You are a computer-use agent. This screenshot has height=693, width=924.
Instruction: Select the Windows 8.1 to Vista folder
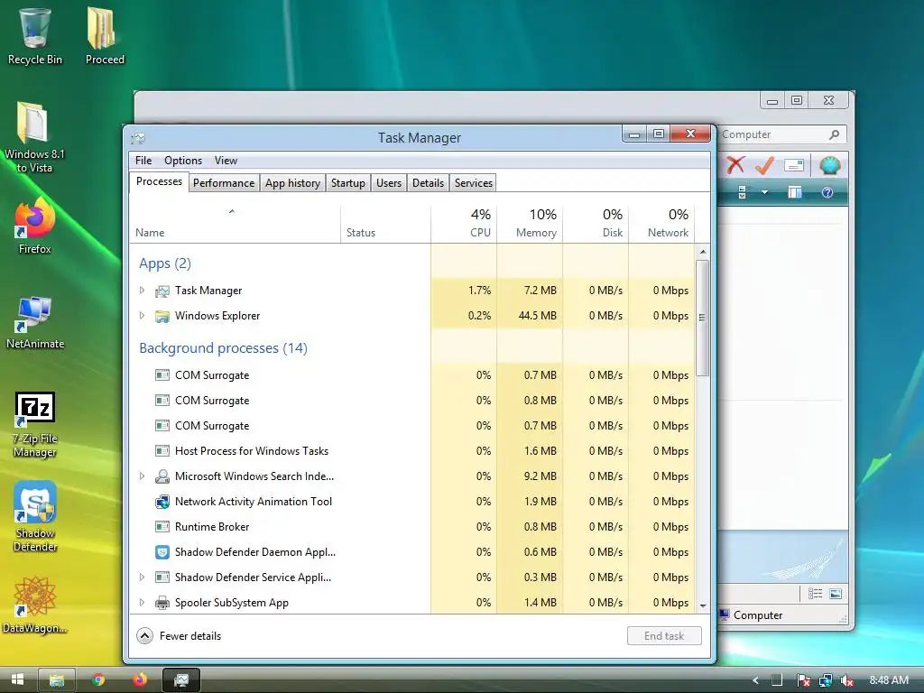(33, 137)
